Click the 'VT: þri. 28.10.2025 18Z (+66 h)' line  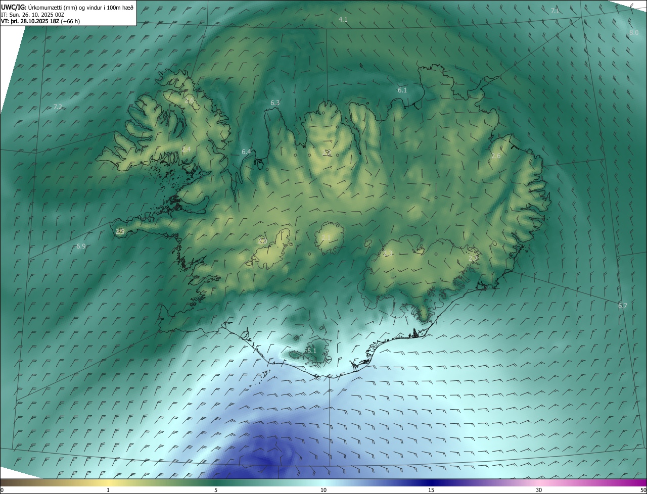click(40, 21)
